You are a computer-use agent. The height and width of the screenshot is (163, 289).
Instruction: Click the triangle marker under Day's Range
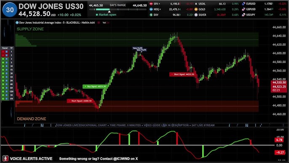[x=109, y=12]
